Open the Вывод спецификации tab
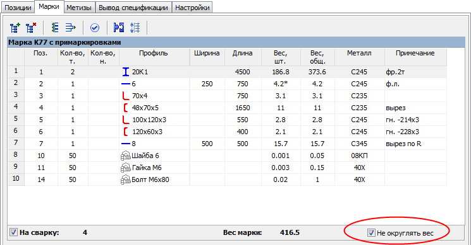The image size is (471, 245). click(x=133, y=8)
